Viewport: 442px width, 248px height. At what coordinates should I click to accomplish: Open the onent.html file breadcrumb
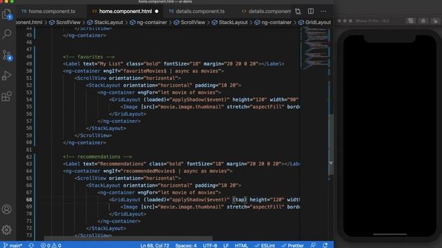click(x=29, y=22)
